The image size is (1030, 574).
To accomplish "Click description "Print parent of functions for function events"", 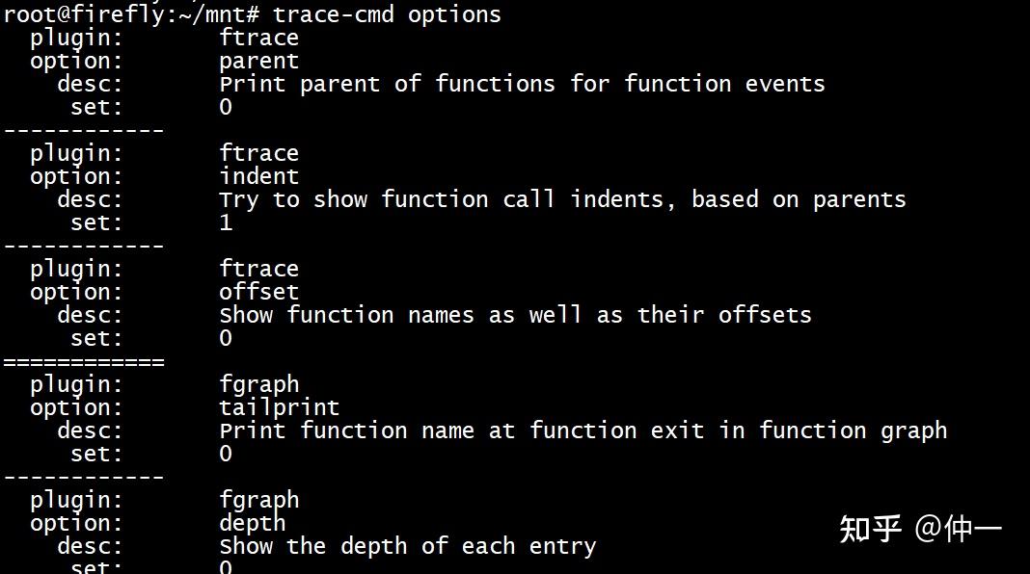I will coord(522,84).
